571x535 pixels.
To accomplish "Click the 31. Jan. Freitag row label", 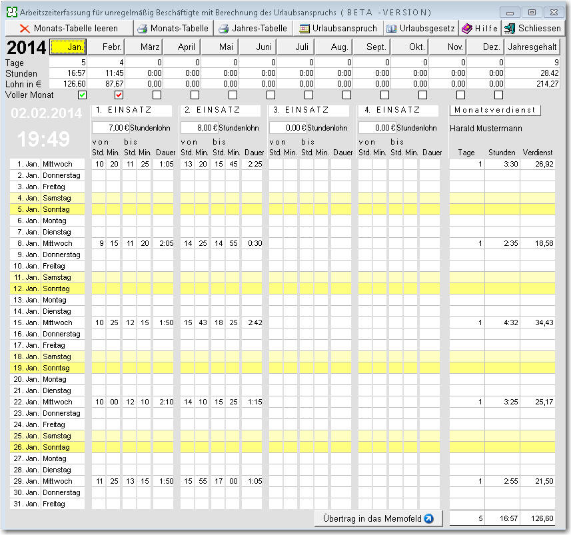I will point(47,504).
